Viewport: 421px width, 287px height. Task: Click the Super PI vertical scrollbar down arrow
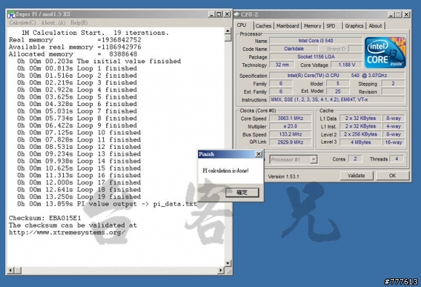point(228,263)
